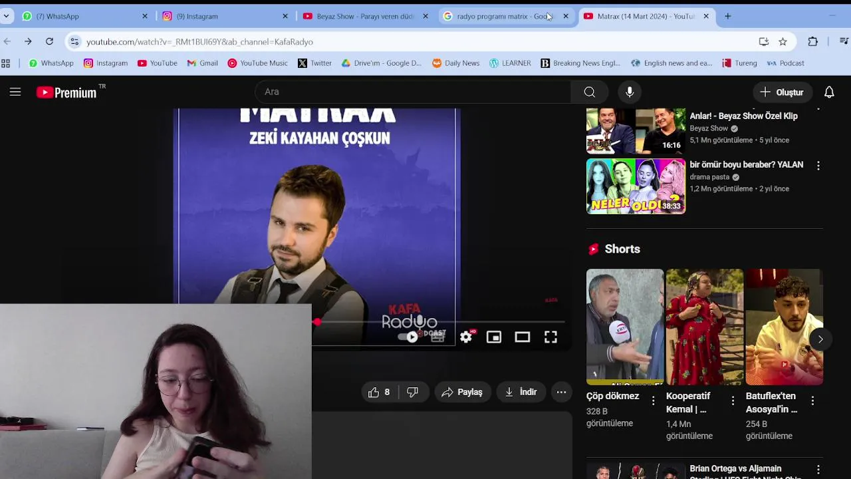Open WhatsApp bookmark
This screenshot has width=851, height=479.
coord(51,63)
